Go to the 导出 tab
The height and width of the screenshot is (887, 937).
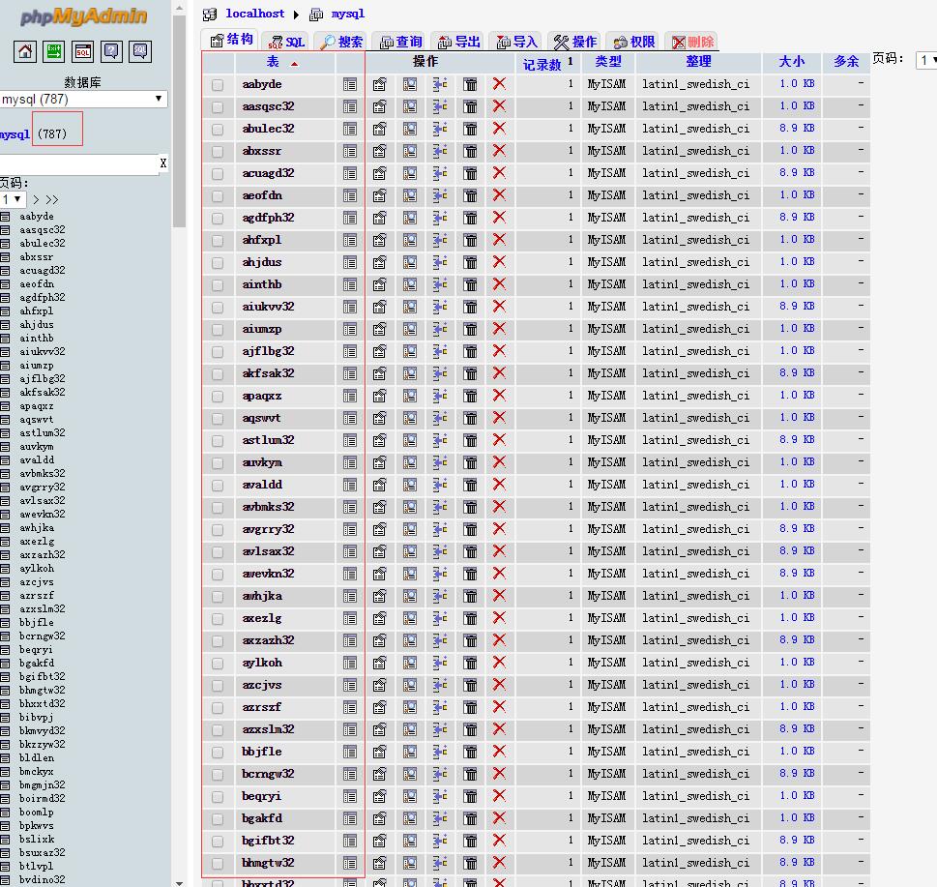pos(459,42)
